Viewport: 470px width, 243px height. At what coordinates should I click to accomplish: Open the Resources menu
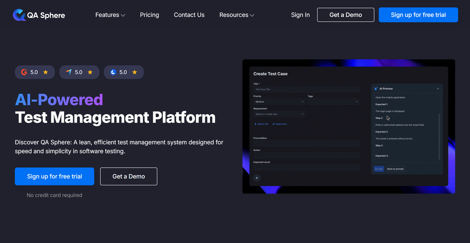pos(237,15)
